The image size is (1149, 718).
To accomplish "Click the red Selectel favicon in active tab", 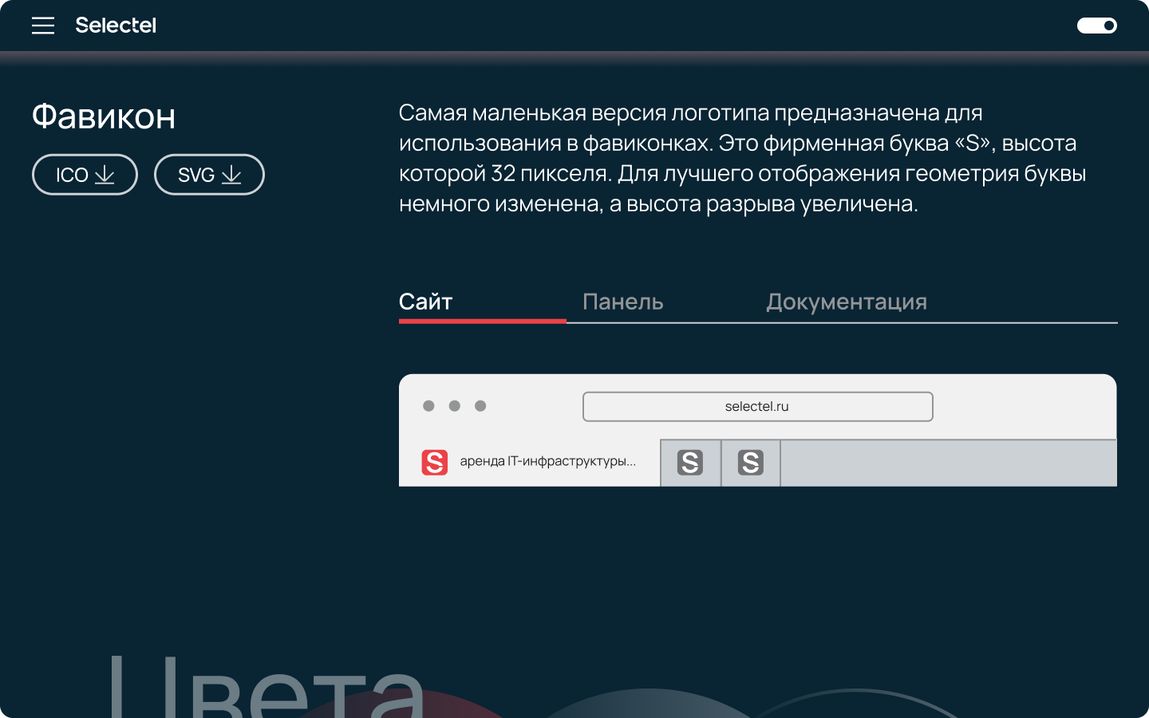I will pyautogui.click(x=435, y=462).
